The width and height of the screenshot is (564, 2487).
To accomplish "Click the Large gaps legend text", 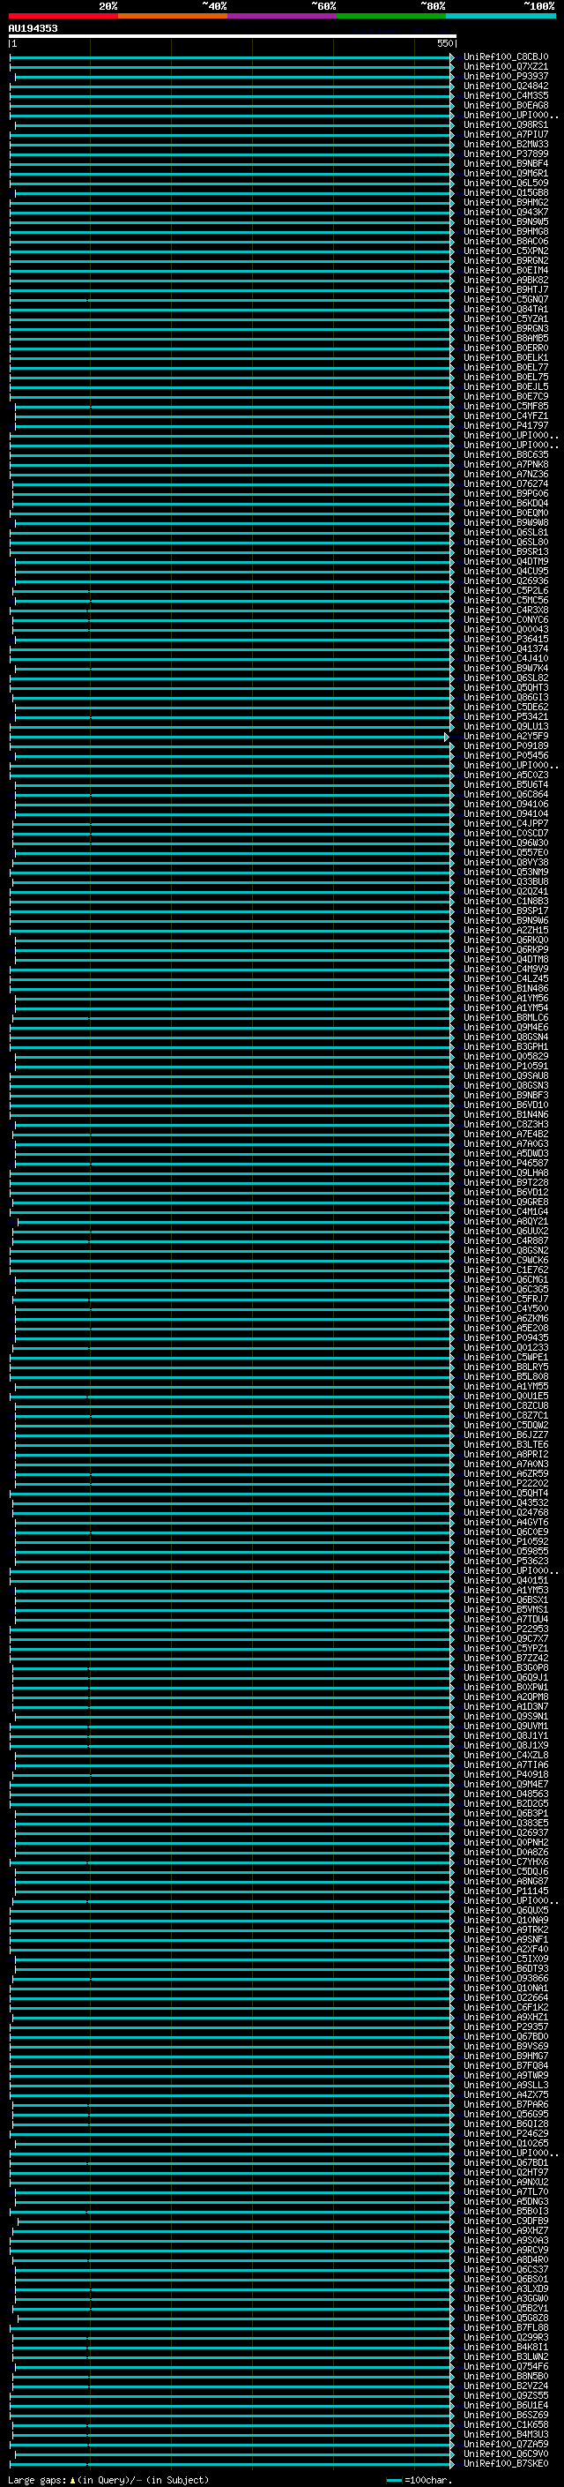I will [x=107, y=2479].
